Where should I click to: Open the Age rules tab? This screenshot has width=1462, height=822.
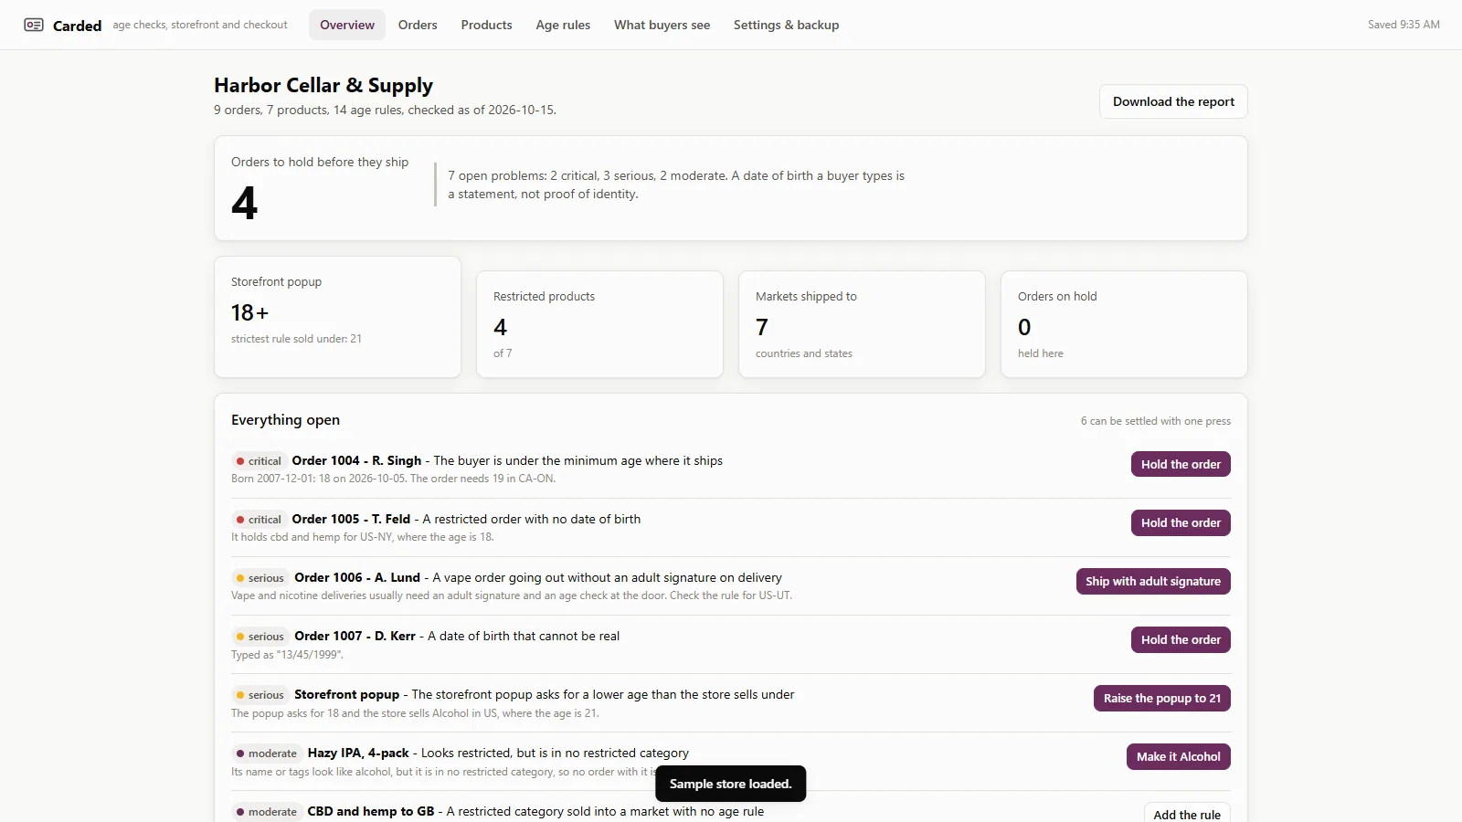[x=563, y=25]
